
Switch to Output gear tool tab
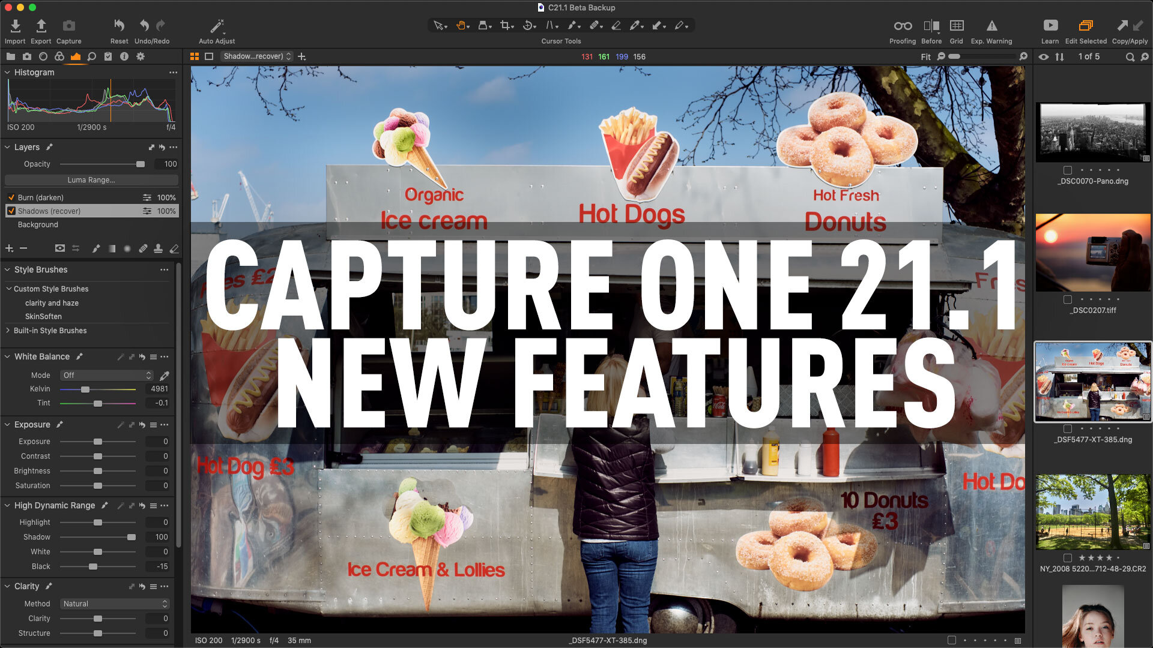click(141, 56)
